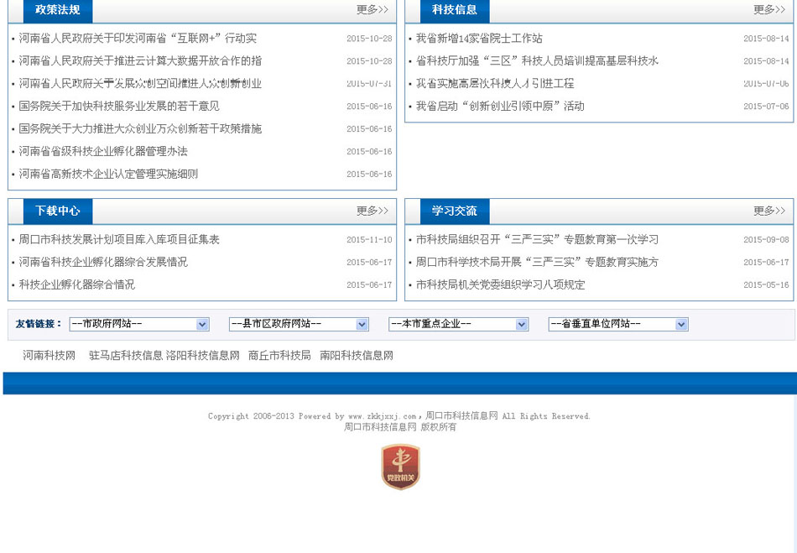This screenshot has width=797, height=553.
Task: Click 更多 in the 科技信息 panel
Action: click(x=768, y=10)
